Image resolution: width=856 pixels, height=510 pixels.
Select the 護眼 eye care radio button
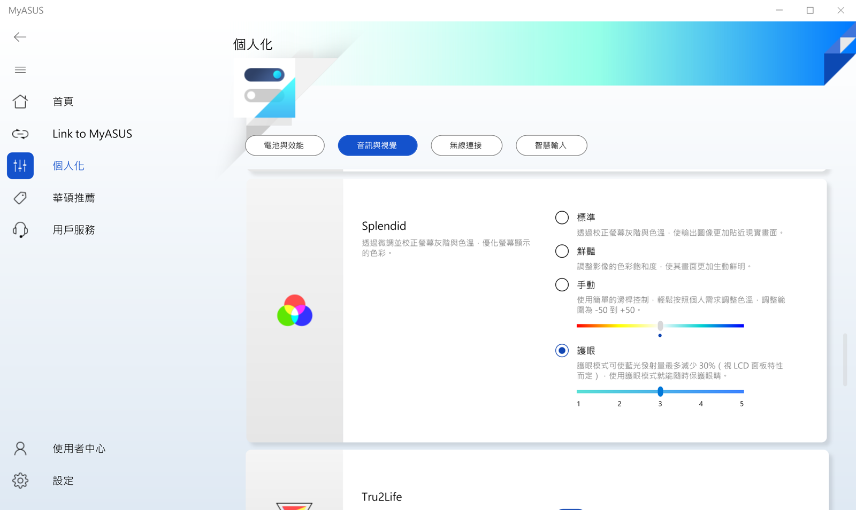(x=562, y=351)
